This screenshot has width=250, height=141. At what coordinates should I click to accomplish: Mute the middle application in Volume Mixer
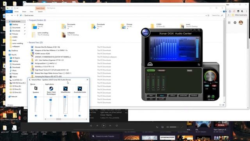point(65,116)
